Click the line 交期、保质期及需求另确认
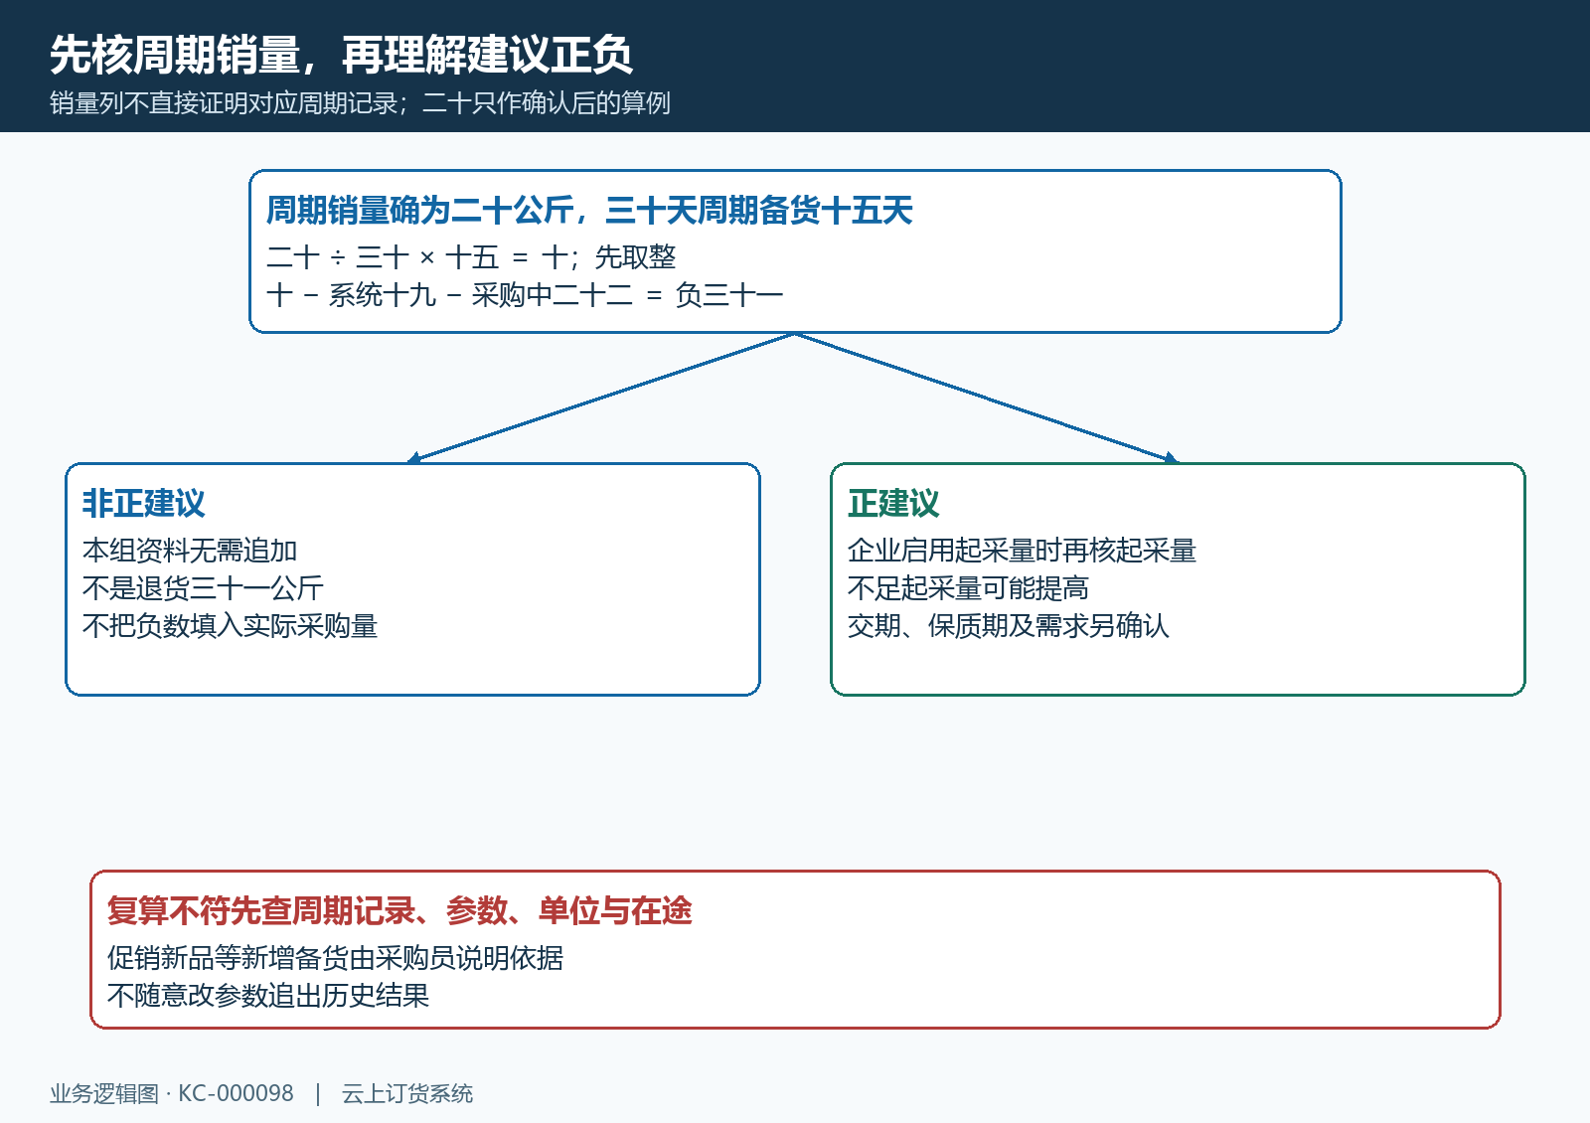Viewport: 1590px width, 1123px height. point(1008,626)
